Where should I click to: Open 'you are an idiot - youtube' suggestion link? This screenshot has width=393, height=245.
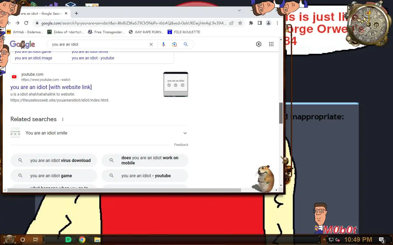tap(93, 58)
